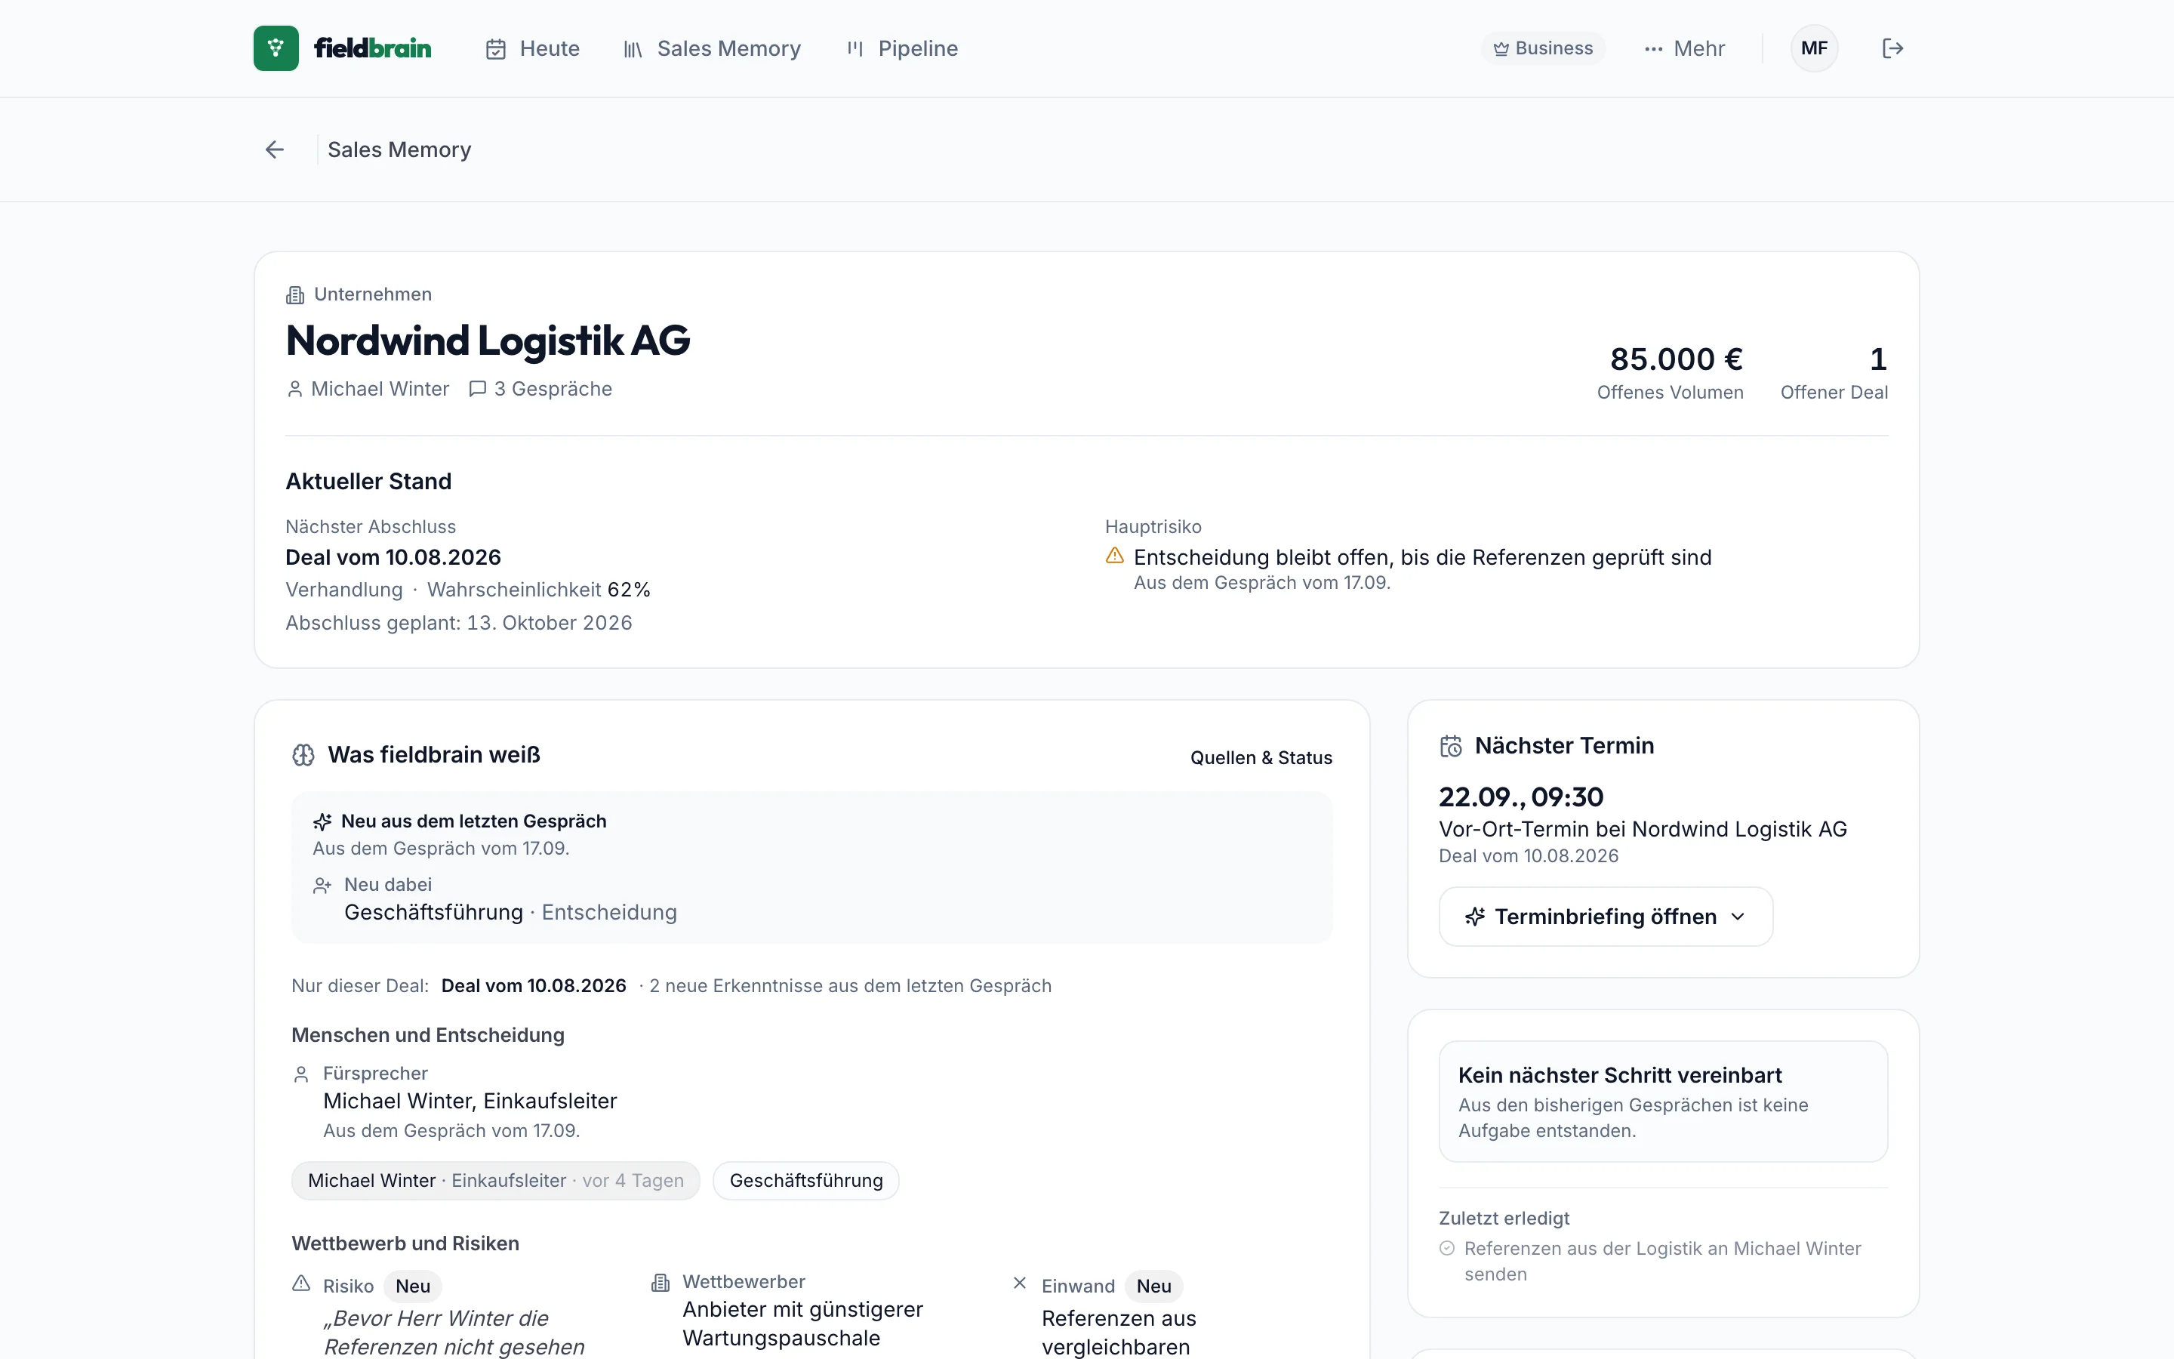Click the person icon beside Fürsprecher

click(302, 1074)
